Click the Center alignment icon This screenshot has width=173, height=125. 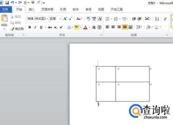pos(113,27)
